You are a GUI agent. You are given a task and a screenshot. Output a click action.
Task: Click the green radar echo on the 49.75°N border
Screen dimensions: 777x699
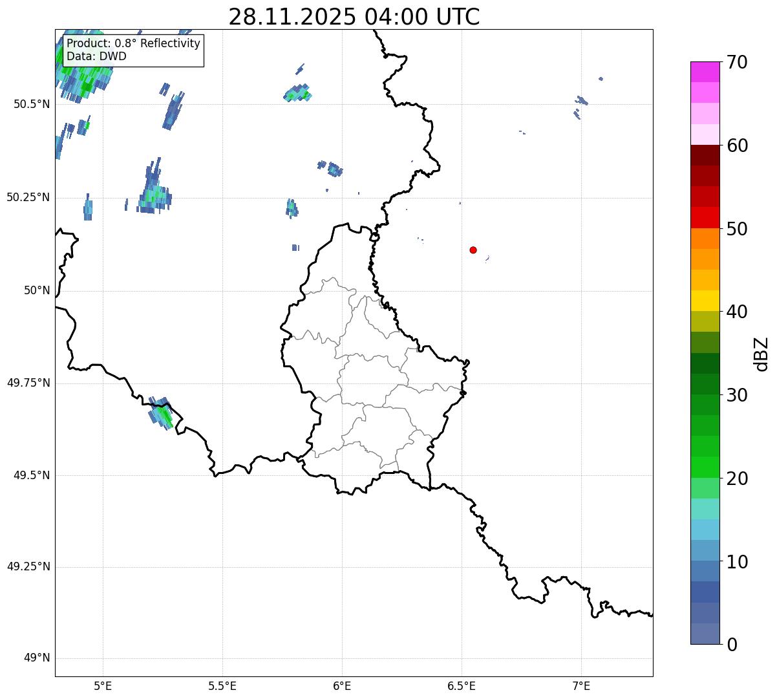(161, 413)
